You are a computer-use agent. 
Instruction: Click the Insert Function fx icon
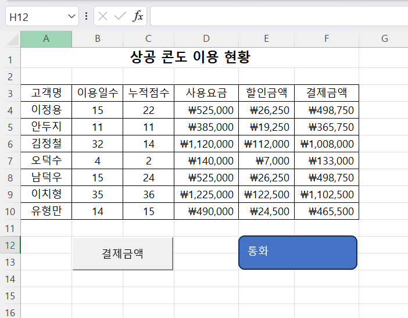coord(138,16)
